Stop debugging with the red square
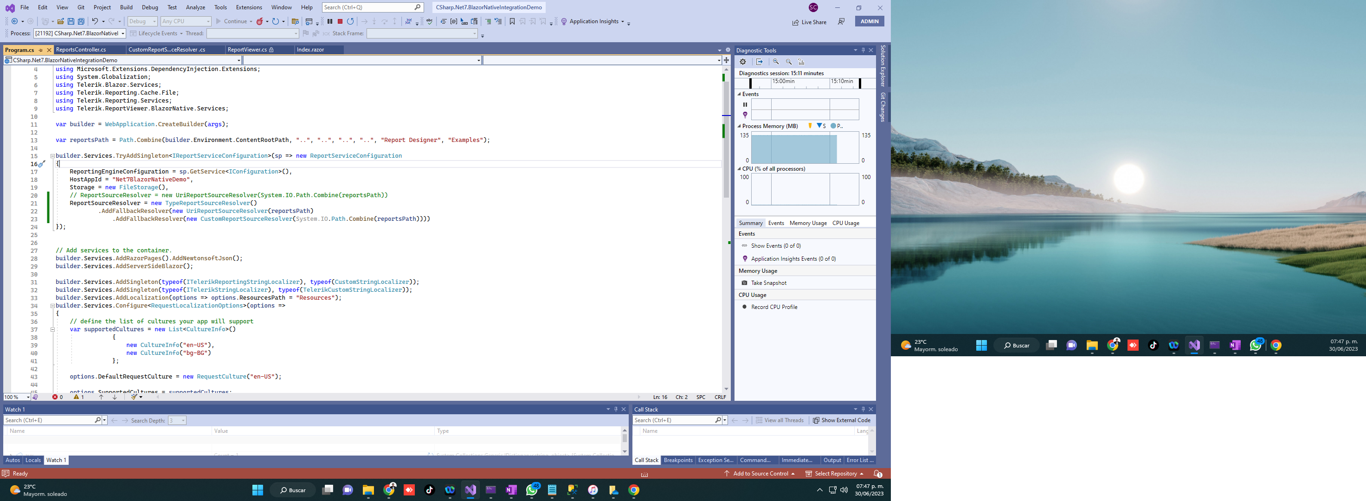Image resolution: width=1366 pixels, height=501 pixels. coord(340,21)
